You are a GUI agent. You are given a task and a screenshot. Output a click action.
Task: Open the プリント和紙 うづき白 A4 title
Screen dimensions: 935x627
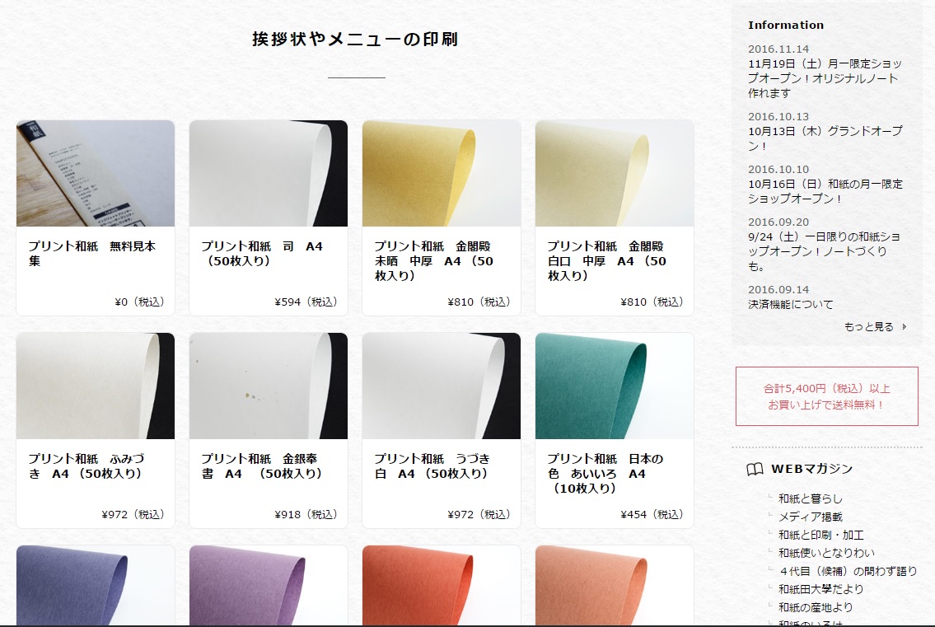click(432, 466)
